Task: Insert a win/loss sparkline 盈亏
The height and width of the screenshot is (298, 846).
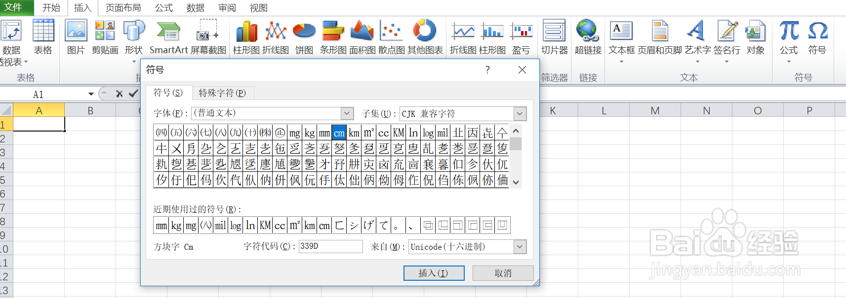Action: (521, 37)
